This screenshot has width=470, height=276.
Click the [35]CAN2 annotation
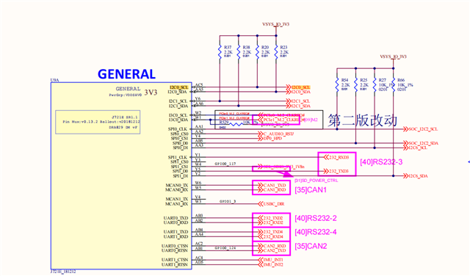click(311, 247)
